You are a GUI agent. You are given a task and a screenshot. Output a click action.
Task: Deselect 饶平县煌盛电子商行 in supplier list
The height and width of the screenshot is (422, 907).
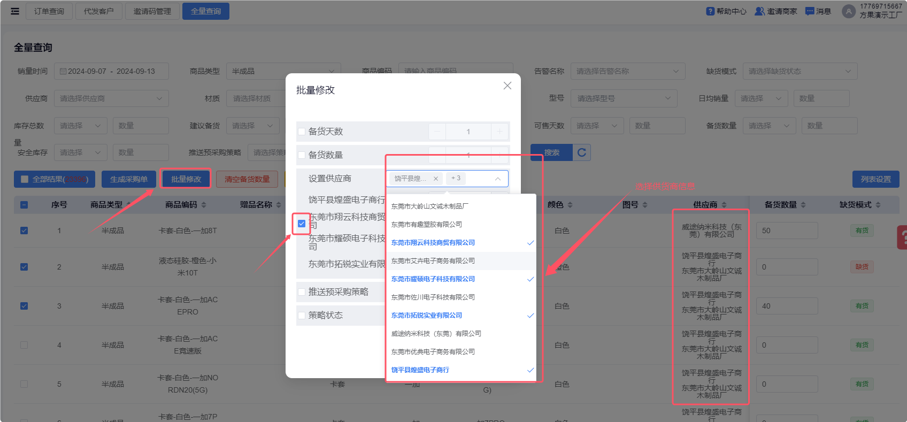(461, 370)
